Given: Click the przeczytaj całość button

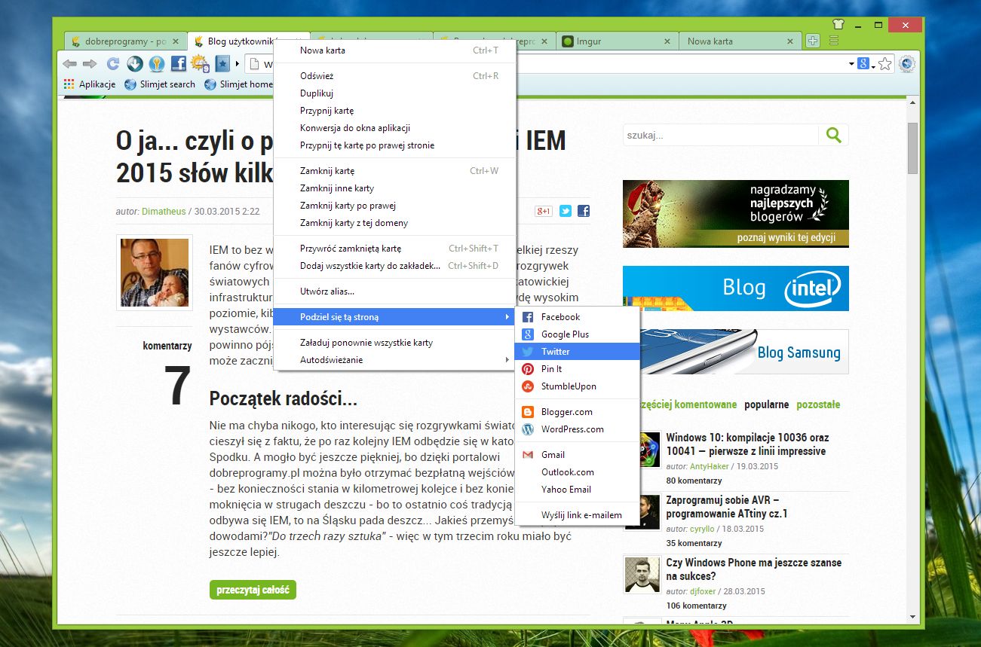Looking at the screenshot, I should point(253,590).
